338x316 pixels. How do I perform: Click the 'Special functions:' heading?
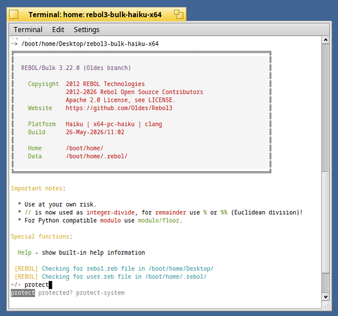[42, 236]
